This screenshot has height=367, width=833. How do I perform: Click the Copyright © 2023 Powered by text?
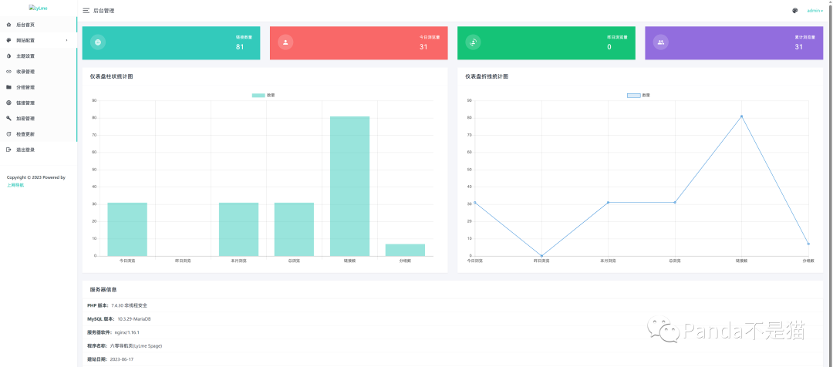click(x=36, y=177)
